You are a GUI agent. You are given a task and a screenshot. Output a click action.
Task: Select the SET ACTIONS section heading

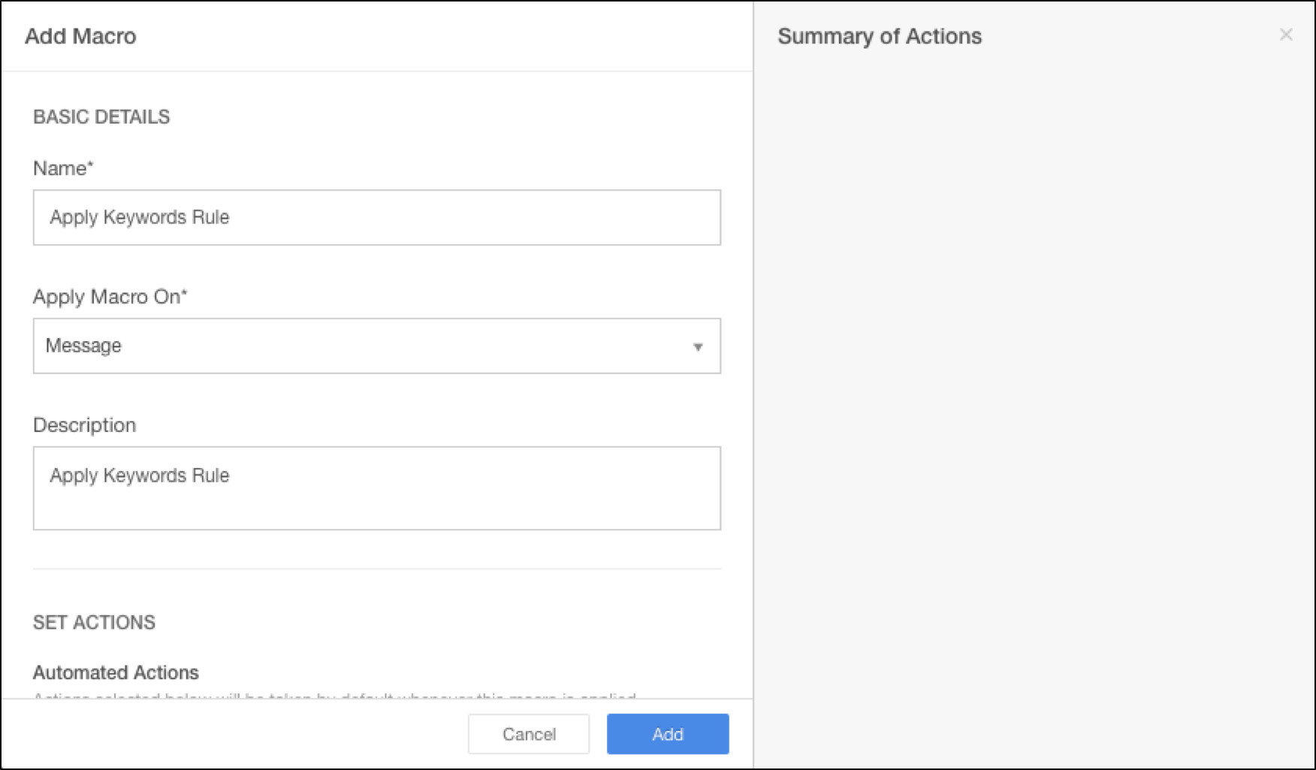[x=94, y=623]
